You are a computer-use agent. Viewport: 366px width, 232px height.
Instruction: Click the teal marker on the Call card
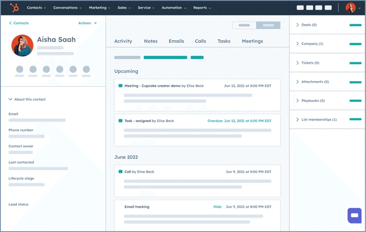[121, 172]
